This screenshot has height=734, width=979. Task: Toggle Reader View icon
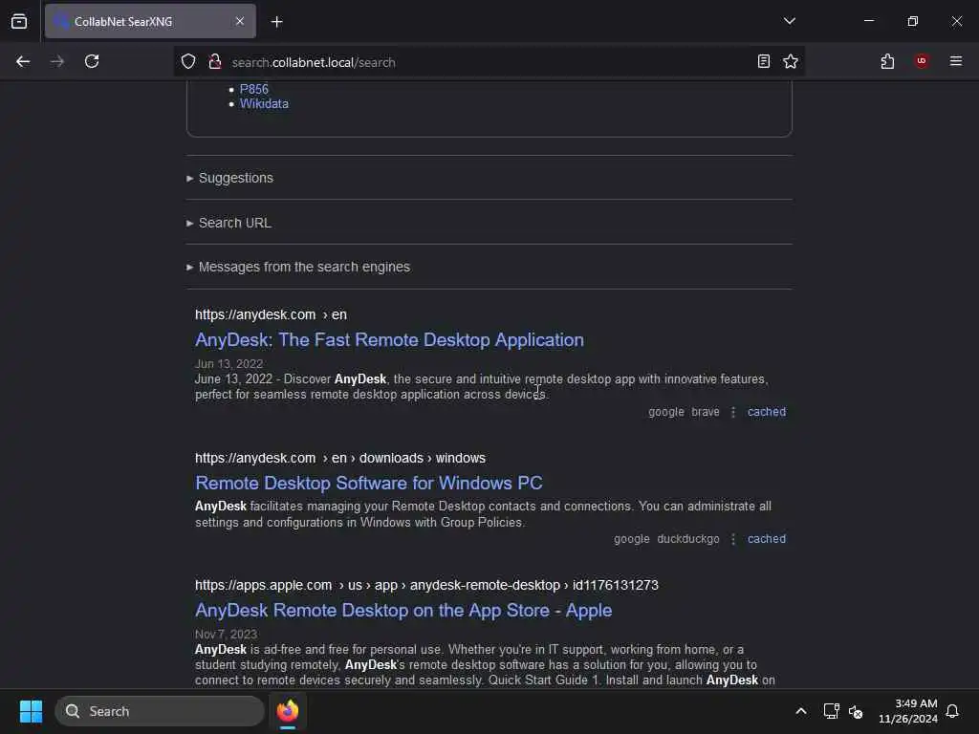pyautogui.click(x=764, y=61)
